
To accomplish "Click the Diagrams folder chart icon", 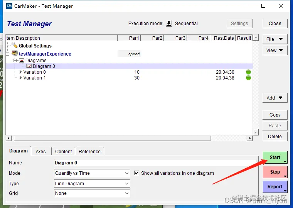I will pos(22,61).
